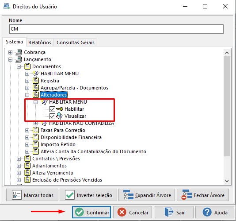
Task: Click the Expandir Árvore button
Action: click(147, 195)
